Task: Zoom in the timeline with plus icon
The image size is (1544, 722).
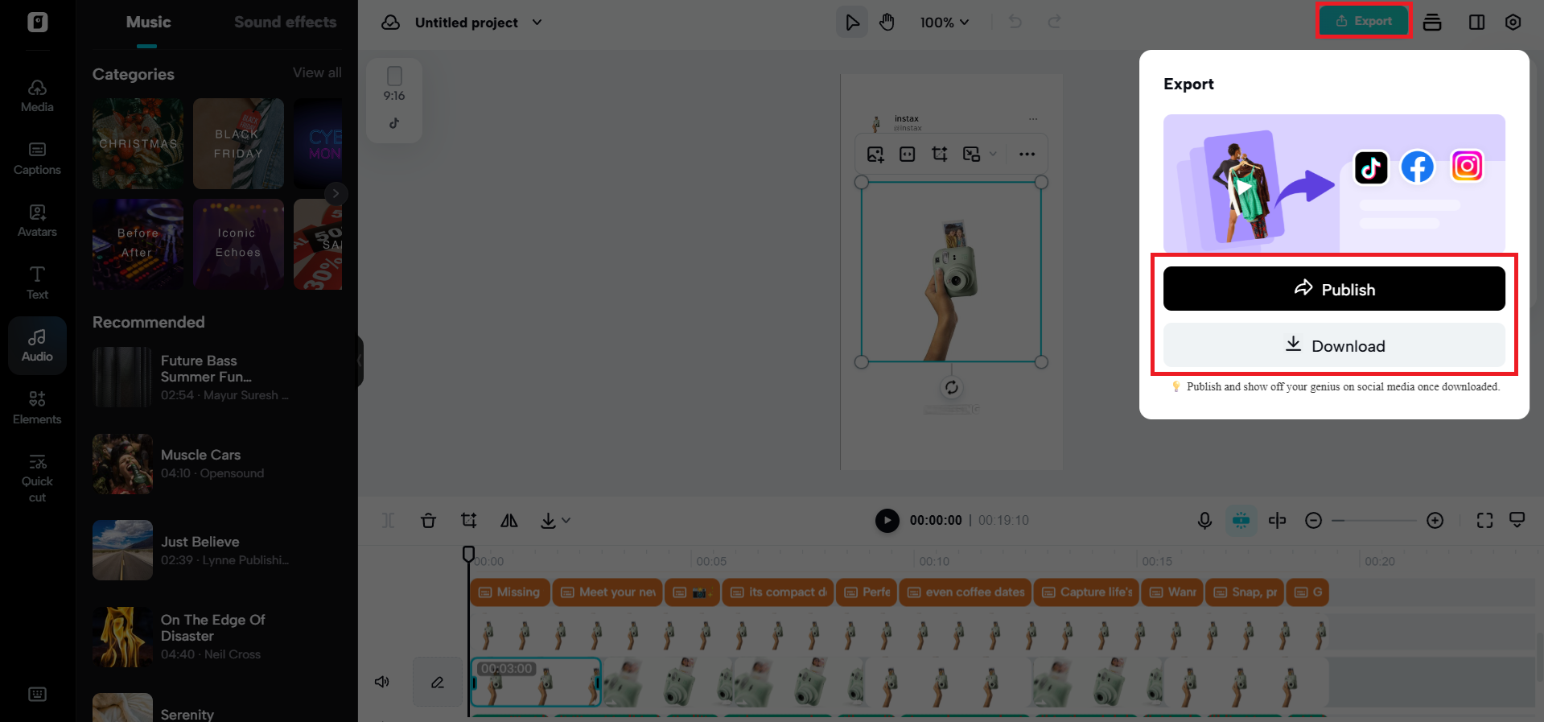Action: click(x=1435, y=521)
